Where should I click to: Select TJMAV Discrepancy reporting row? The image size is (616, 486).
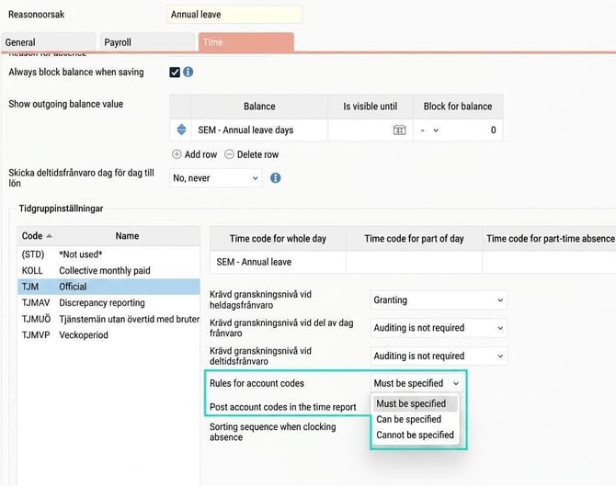coord(108,302)
